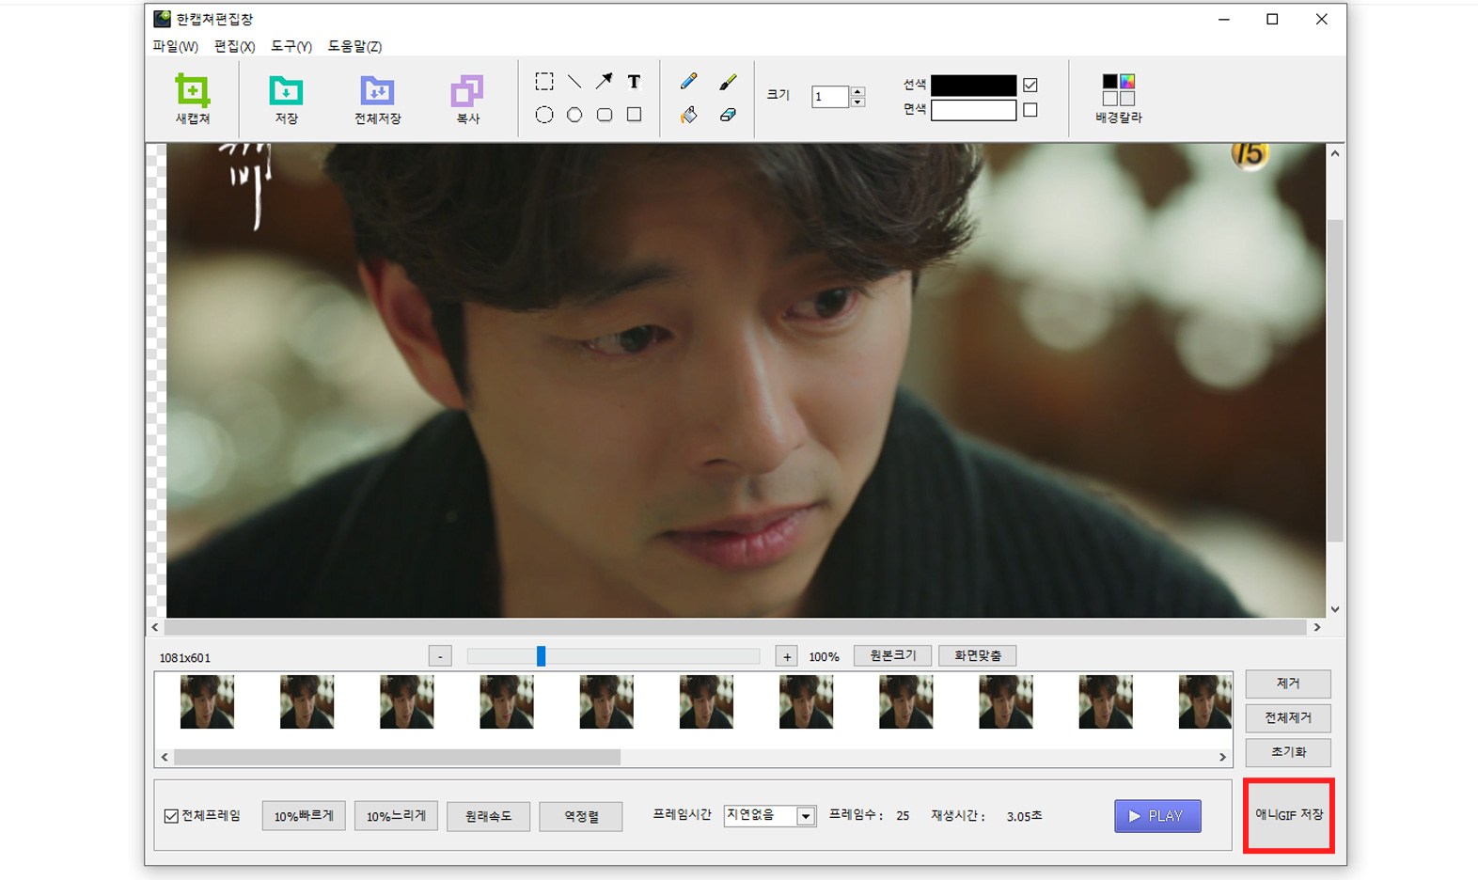Viewport: 1478px width, 880px height.
Task: Click the 1081x601 image size text
Action: click(184, 657)
